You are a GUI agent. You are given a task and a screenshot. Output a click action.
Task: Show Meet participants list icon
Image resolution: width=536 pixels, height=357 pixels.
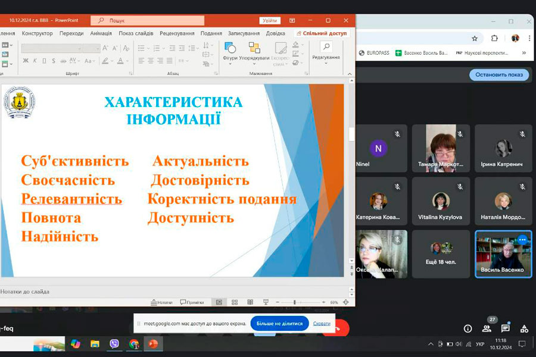click(487, 328)
